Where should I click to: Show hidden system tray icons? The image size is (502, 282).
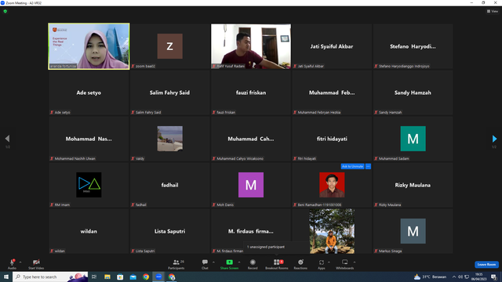(454, 277)
